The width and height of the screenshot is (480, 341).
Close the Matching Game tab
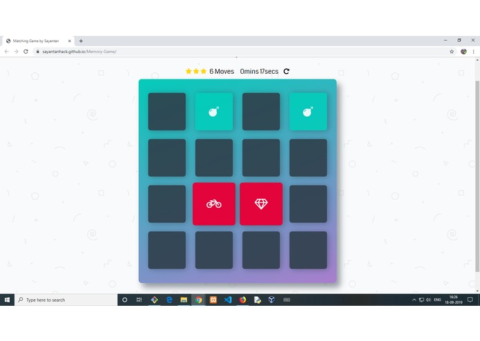(x=70, y=41)
